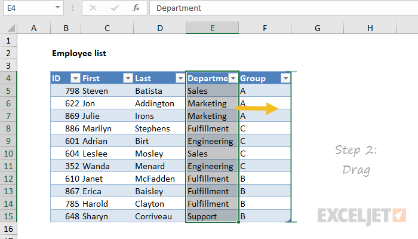The width and height of the screenshot is (418, 239).
Task: Open the Last column filter dropdown
Action: click(180, 78)
